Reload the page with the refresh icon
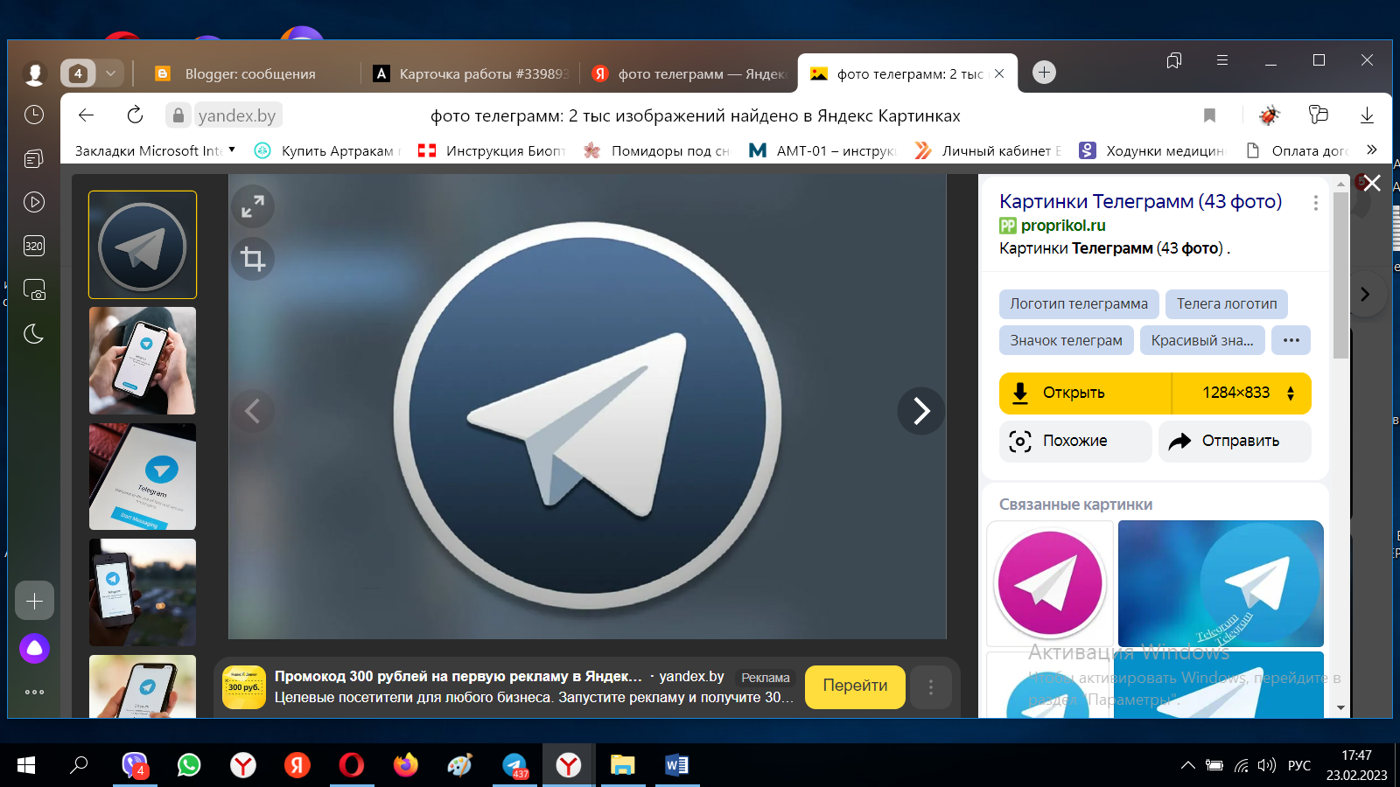Screen dimensions: 1400x787 pos(135,115)
